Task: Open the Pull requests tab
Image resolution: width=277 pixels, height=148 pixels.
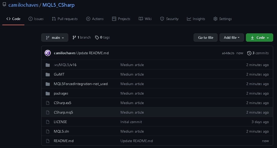Action: pos(65,19)
